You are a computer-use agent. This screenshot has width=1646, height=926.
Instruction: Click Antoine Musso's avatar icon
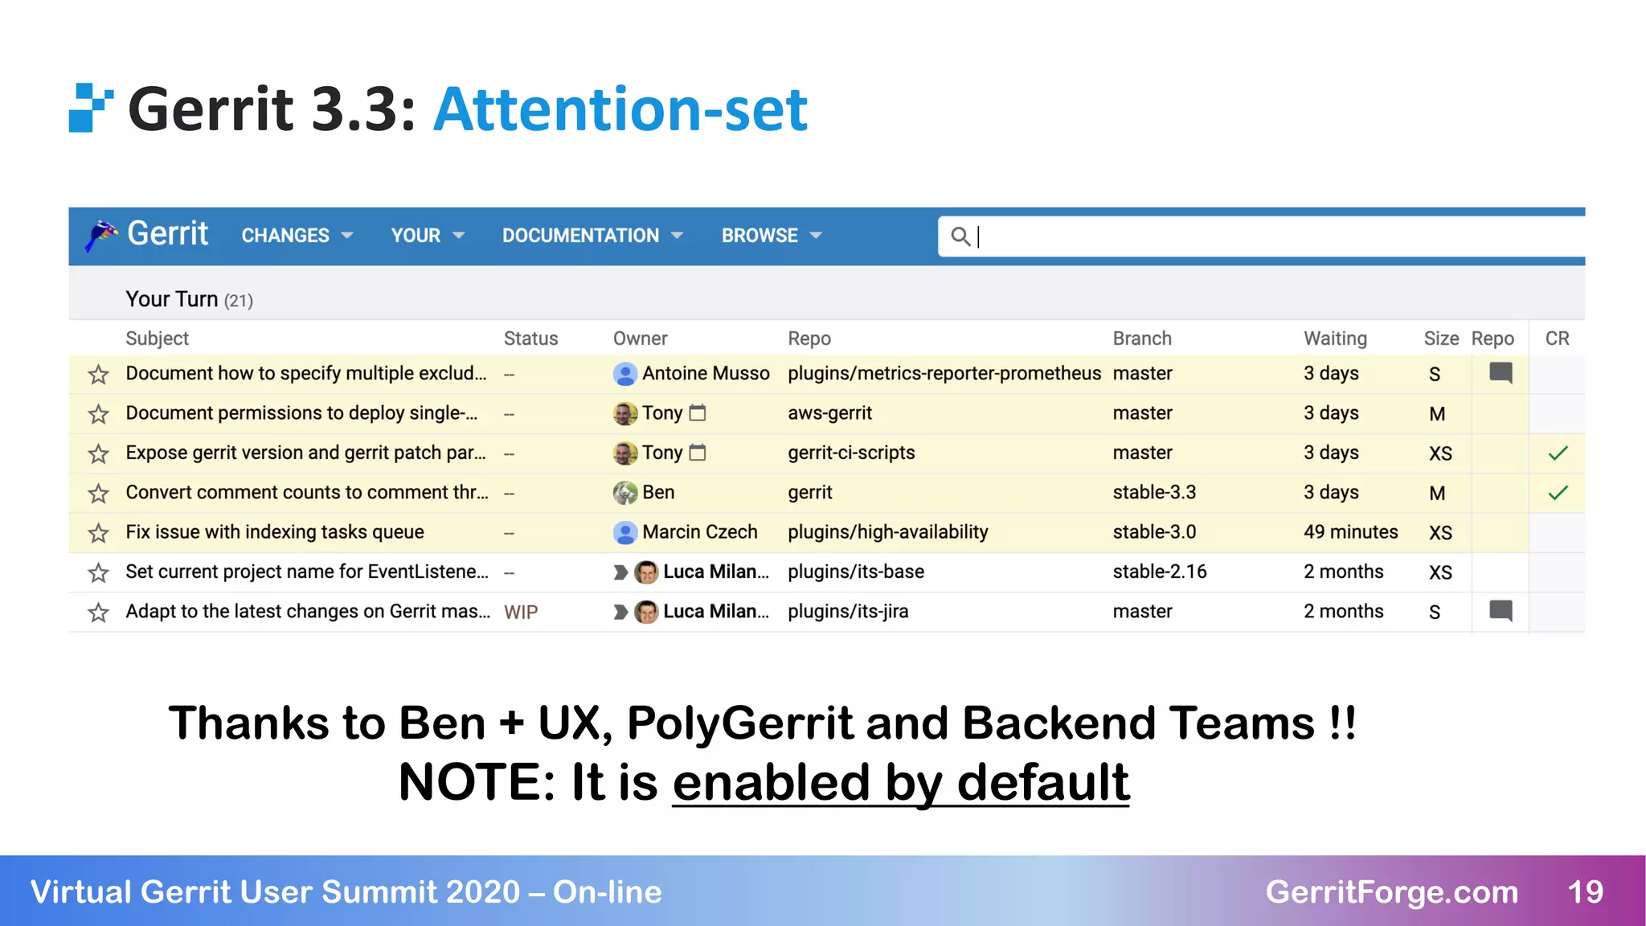click(624, 374)
